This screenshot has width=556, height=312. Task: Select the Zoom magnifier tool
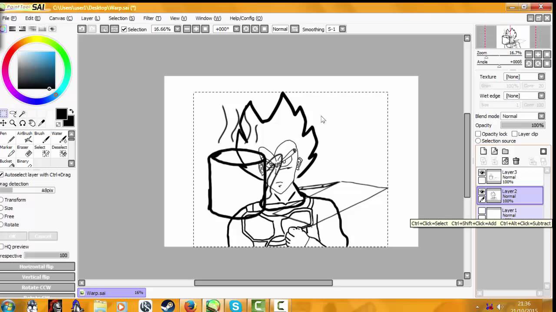[x=13, y=123]
